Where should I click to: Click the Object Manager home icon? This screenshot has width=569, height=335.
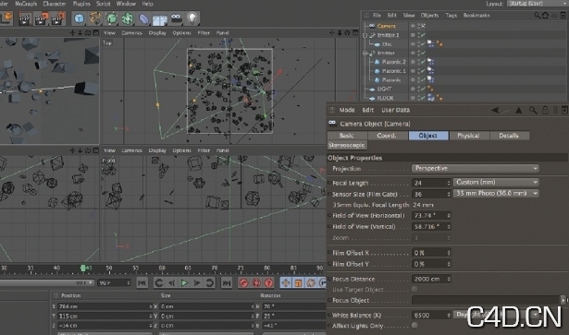tap(545, 15)
